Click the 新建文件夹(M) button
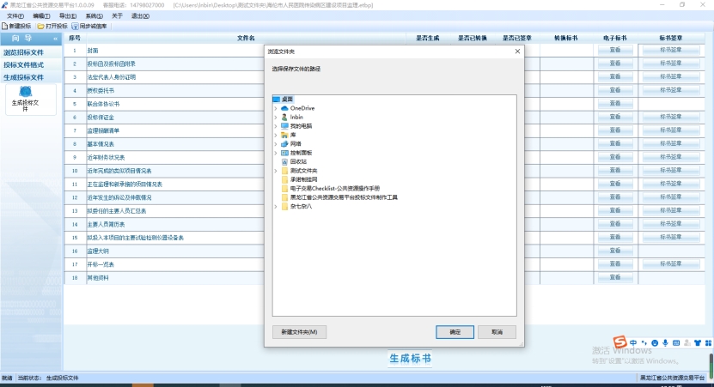This screenshot has height=387, width=714. pos(298,332)
